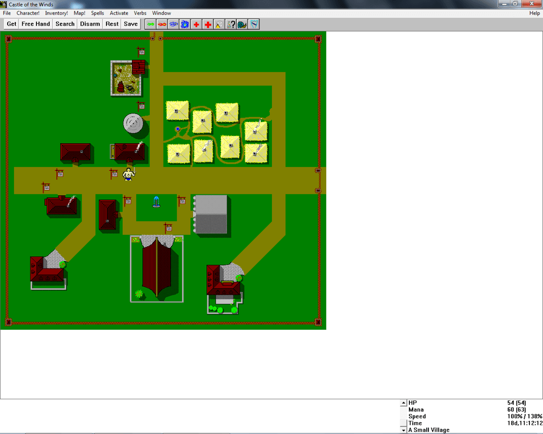Image resolution: width=543 pixels, height=434 pixels.
Task: Open the Spells menu
Action: tap(97, 13)
